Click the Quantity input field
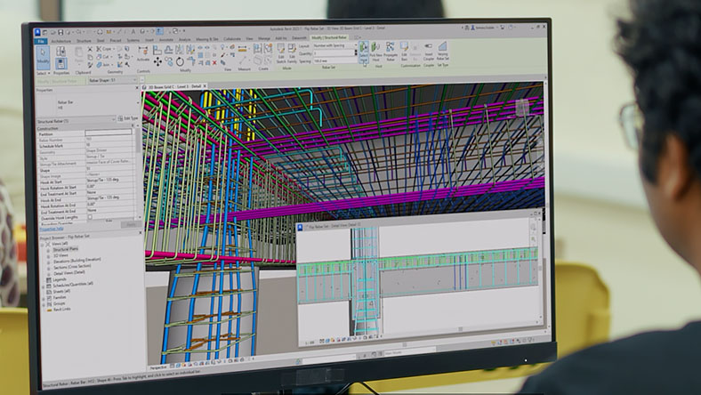The image size is (701, 395). tap(334, 53)
